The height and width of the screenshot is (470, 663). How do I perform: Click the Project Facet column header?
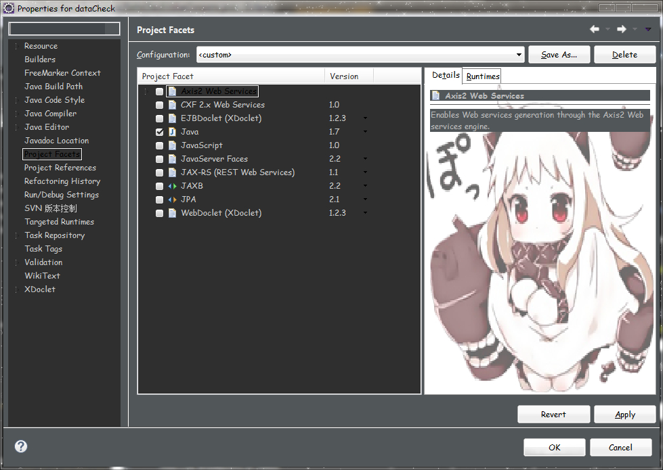(x=232, y=76)
